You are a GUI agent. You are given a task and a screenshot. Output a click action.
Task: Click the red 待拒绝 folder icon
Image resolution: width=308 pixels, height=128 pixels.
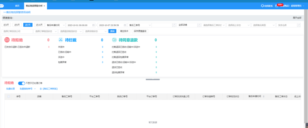click(x=7, y=40)
